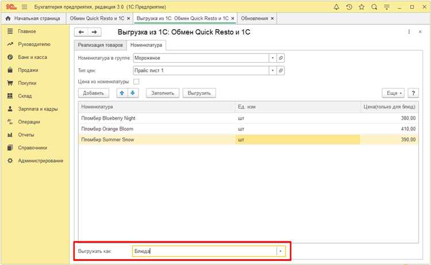Open the history clock icon
431x265 pixels.
349,7
